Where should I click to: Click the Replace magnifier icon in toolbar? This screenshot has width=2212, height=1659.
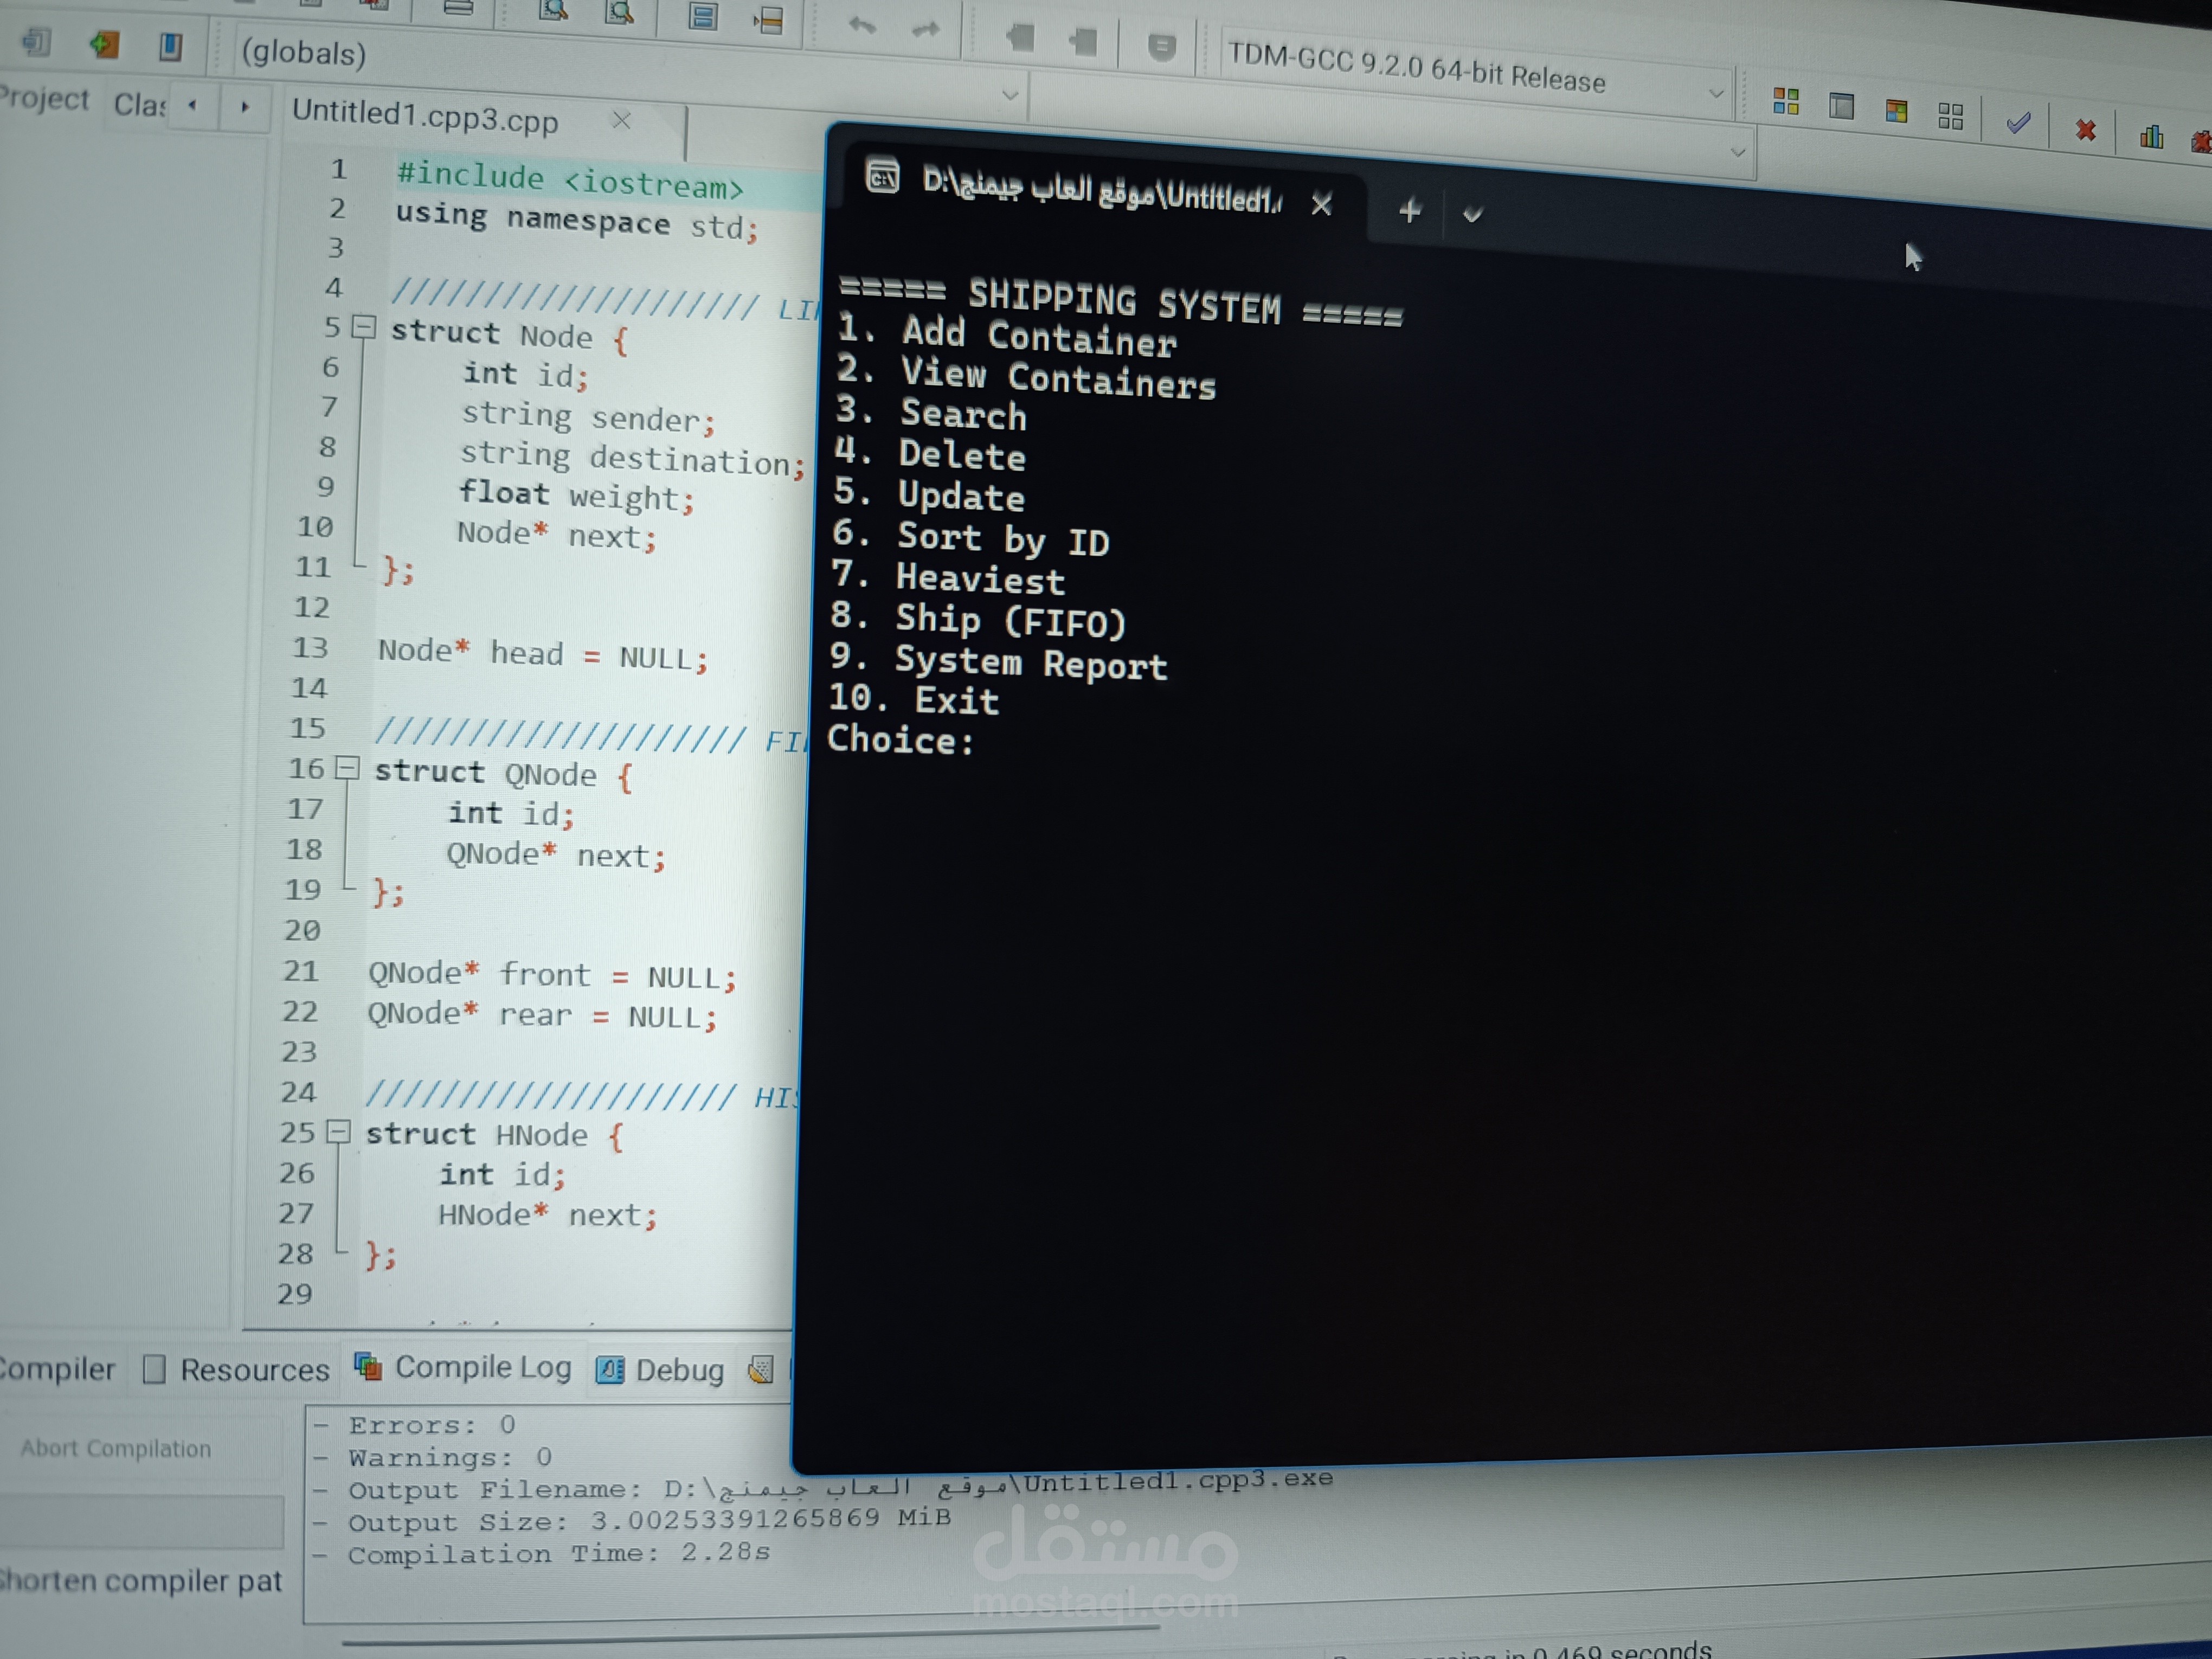[620, 12]
